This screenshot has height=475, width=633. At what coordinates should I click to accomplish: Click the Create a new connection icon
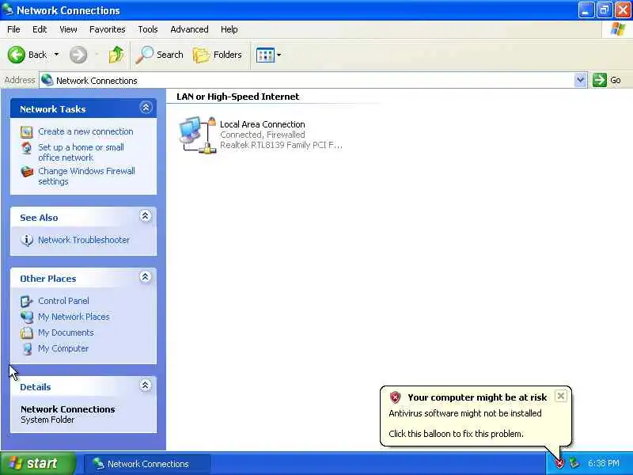click(27, 132)
